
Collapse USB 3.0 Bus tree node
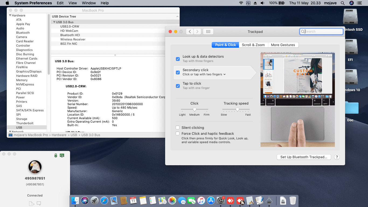click(x=54, y=22)
